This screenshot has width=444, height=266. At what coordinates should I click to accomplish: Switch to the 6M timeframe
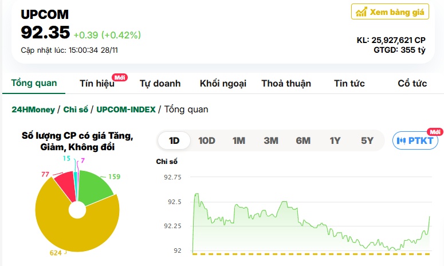303,140
